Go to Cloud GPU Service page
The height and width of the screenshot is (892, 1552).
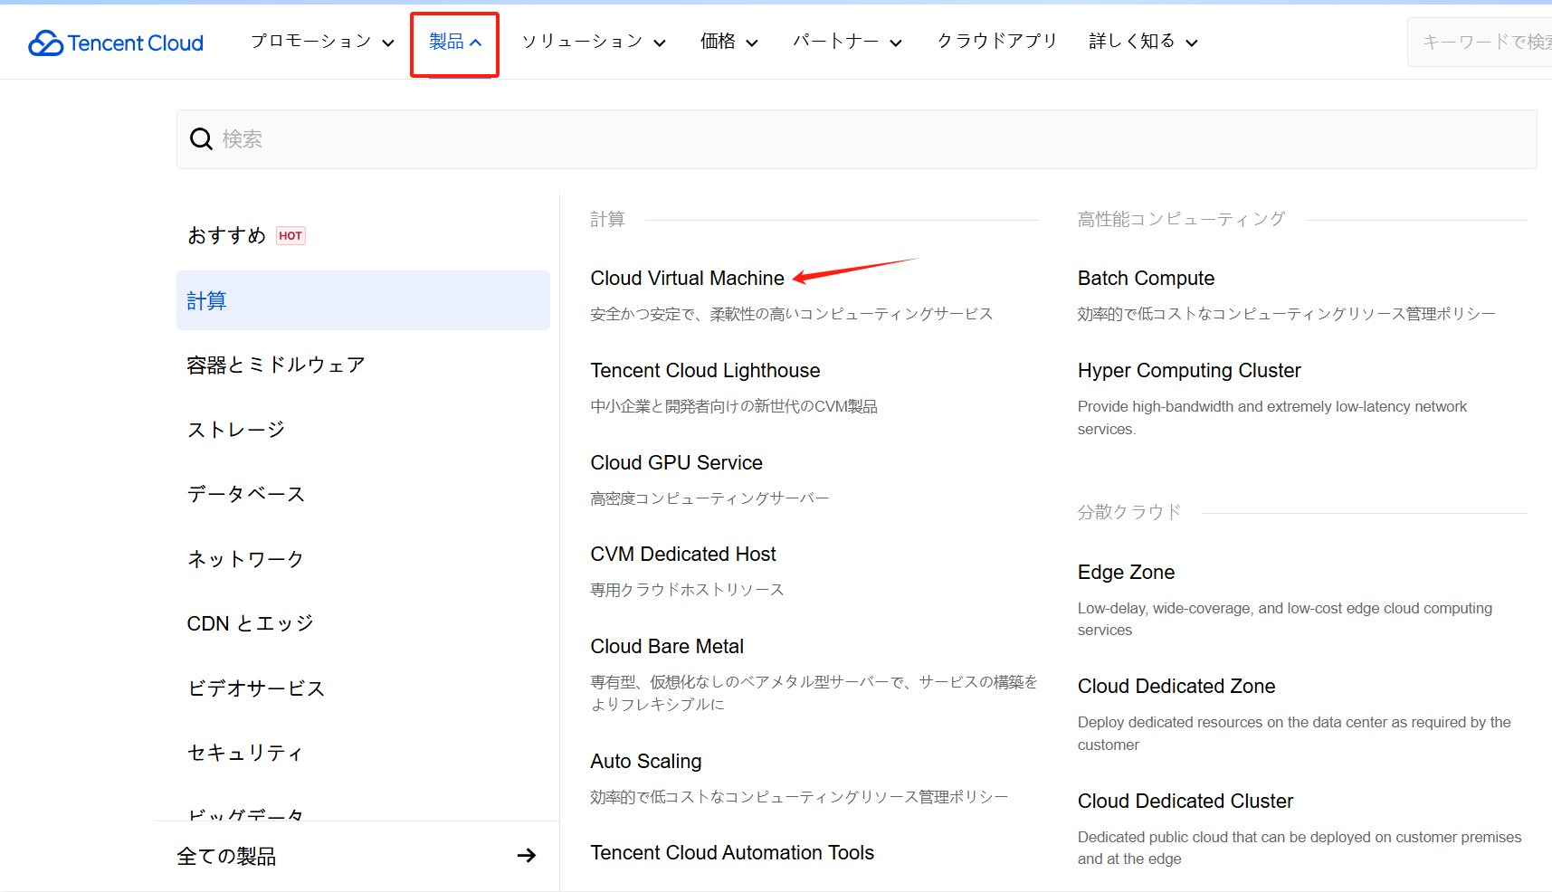pyautogui.click(x=676, y=463)
